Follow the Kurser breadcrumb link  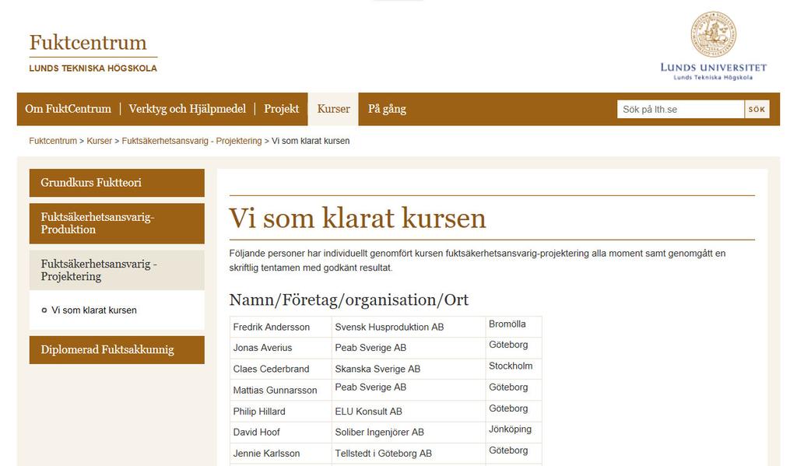99,141
